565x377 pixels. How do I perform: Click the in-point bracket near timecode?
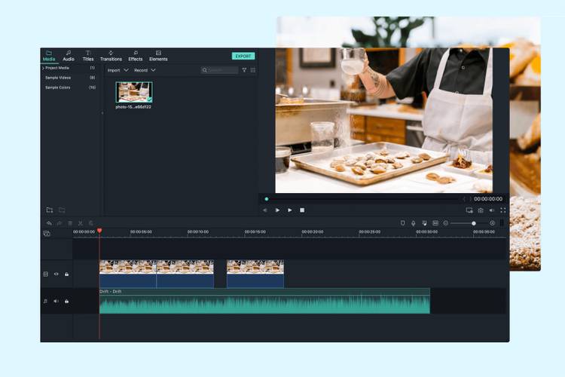tap(464, 199)
